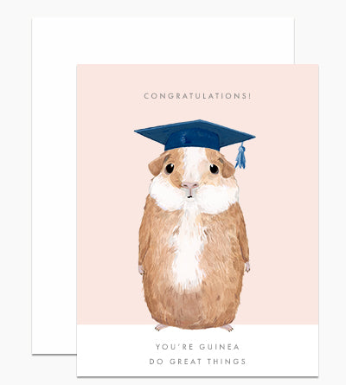This screenshot has width=346, height=385.
Task: Click the fluffy white right cheek
Action: 218,197
